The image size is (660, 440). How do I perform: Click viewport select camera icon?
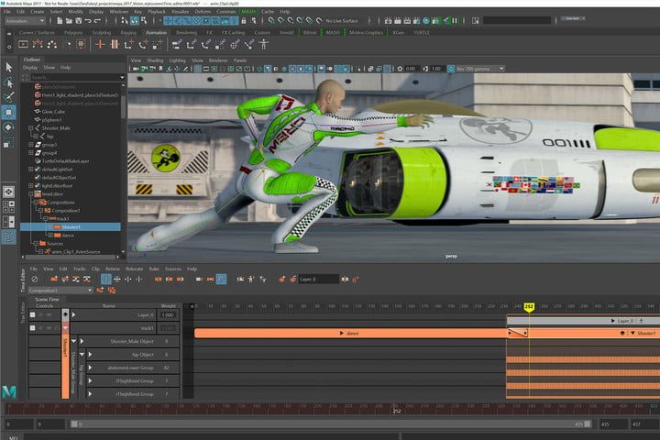136,69
